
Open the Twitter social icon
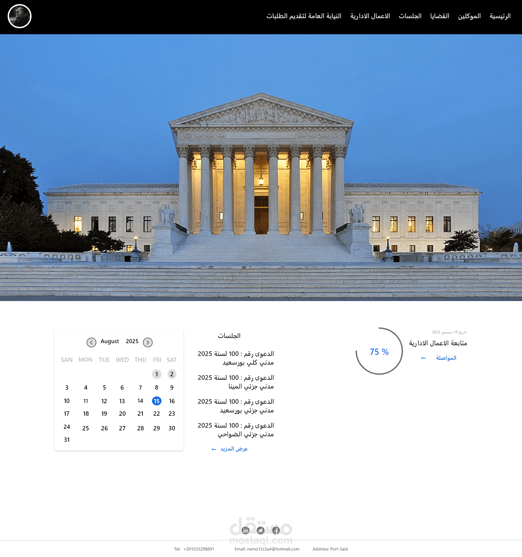[x=261, y=530]
